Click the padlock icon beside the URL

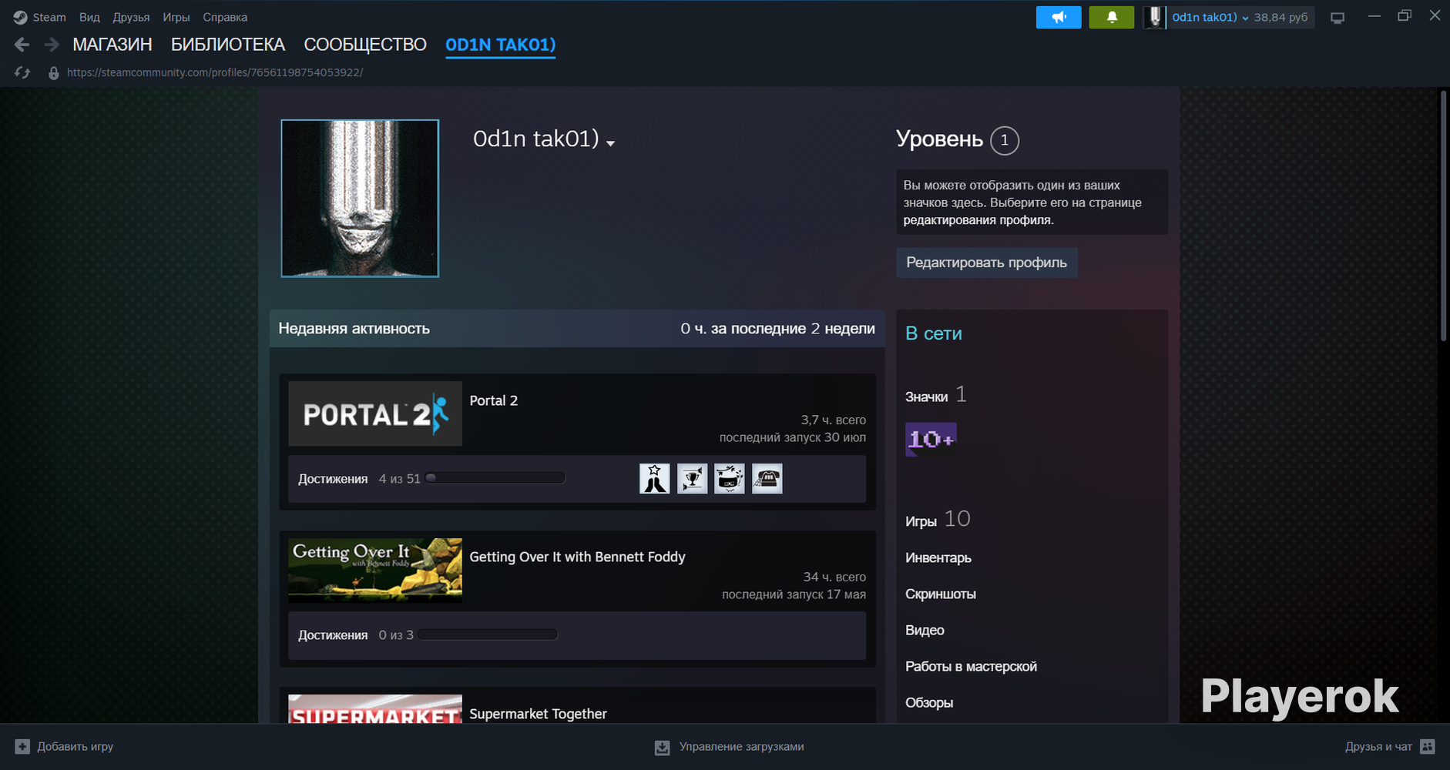tap(53, 72)
